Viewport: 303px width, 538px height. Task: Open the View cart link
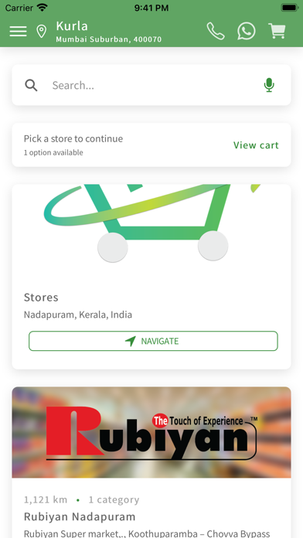[256, 145]
